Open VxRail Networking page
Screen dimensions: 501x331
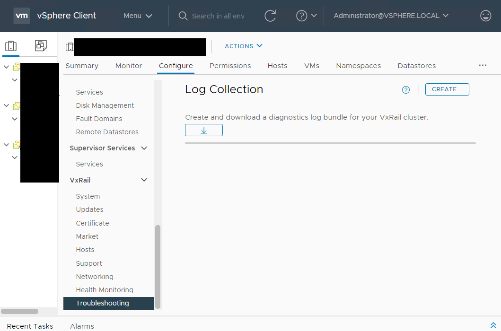(x=95, y=277)
